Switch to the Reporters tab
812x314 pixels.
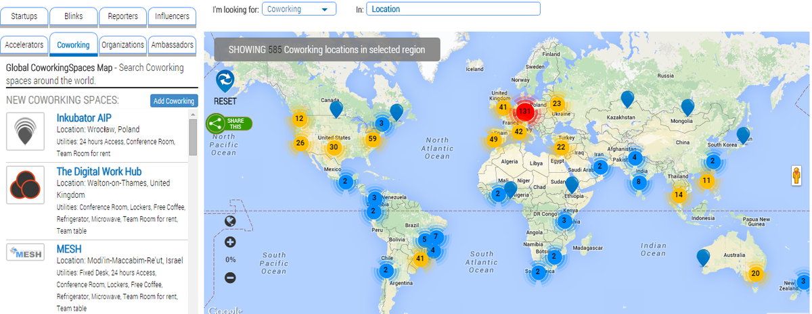pos(122,16)
